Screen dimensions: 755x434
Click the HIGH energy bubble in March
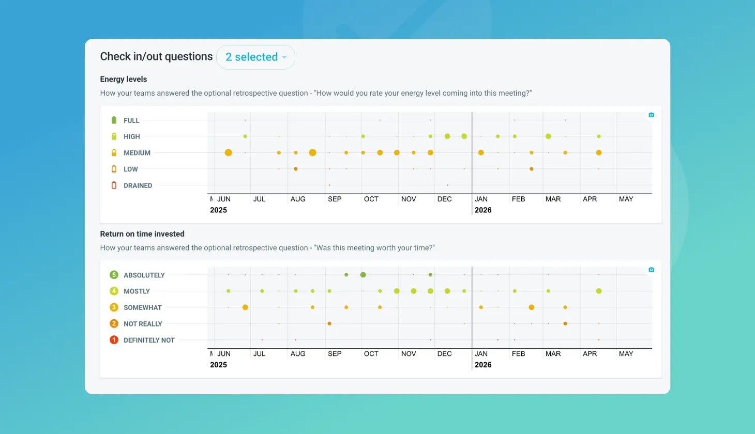click(548, 136)
